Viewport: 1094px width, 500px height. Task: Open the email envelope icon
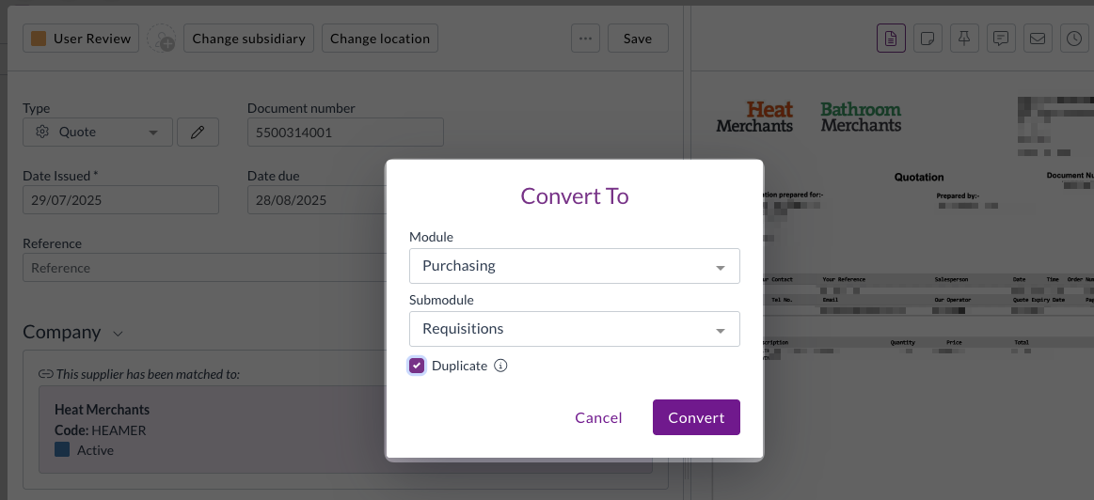click(x=1038, y=39)
